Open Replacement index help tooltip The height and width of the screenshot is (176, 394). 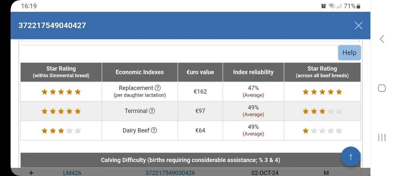[x=158, y=88]
